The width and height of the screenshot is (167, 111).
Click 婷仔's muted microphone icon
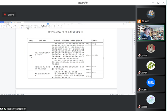point(143,21)
